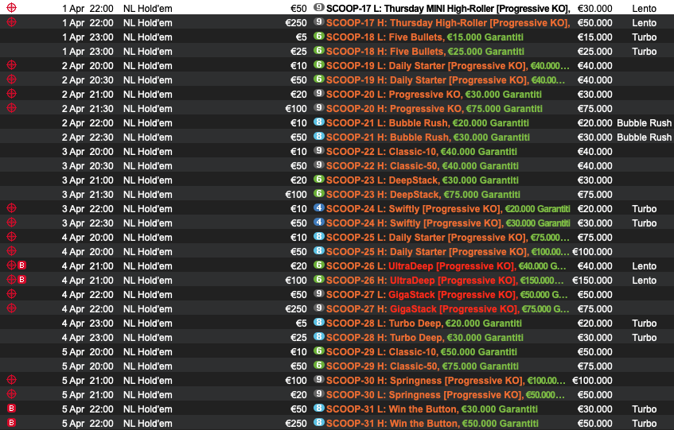
Task: Click the knockout target icon on SCOOP-25 L row
Action: (x=12, y=236)
